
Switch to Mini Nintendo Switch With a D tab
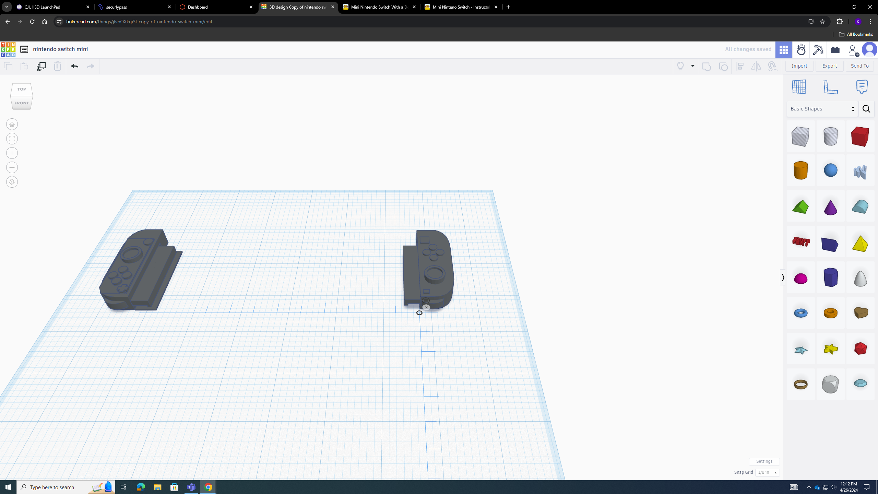(x=379, y=7)
